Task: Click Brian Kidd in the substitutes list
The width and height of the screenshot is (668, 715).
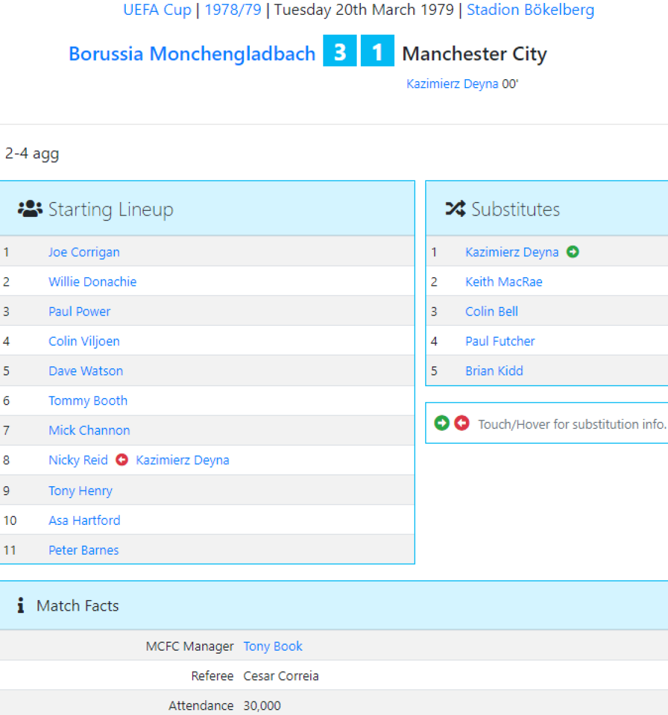Action: pyautogui.click(x=494, y=371)
